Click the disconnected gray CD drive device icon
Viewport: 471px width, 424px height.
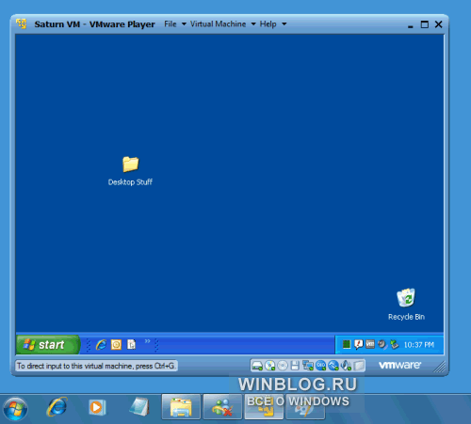[283, 366]
